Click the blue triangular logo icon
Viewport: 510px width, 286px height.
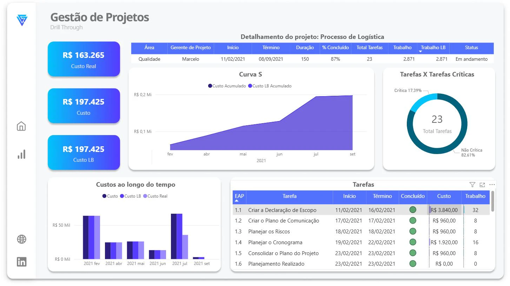22,20
